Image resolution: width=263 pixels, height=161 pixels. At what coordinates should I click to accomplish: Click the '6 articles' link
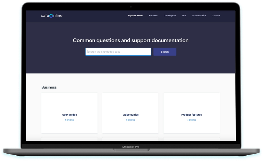tap(131, 120)
